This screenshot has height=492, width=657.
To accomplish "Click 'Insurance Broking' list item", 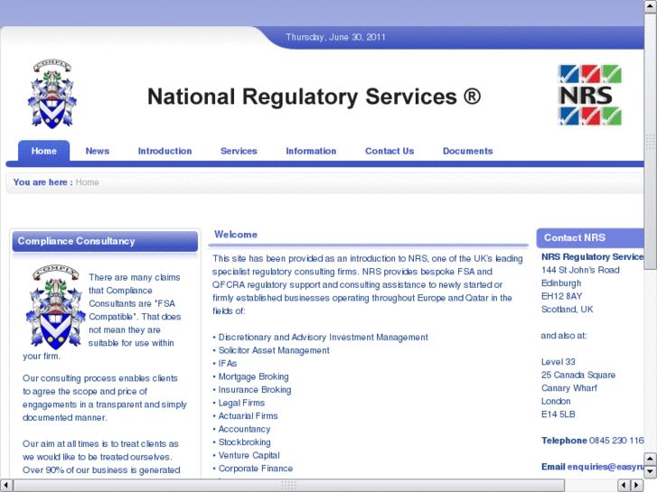I will (x=255, y=390).
